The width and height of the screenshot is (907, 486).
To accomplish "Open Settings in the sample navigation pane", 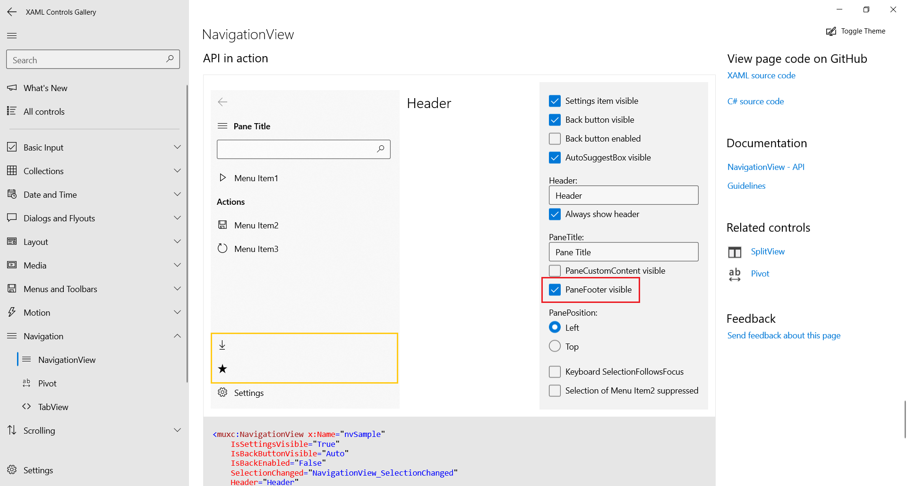I will pos(249,393).
